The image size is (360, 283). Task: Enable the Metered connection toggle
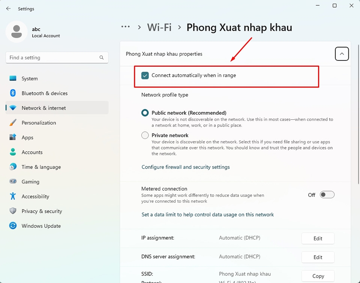(326, 194)
